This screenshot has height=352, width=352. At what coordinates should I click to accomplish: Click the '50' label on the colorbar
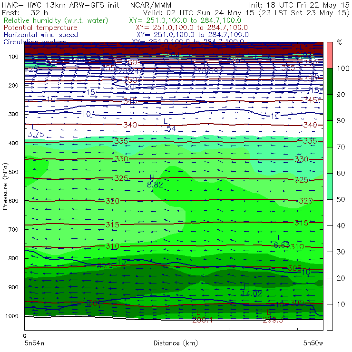(x=341, y=200)
